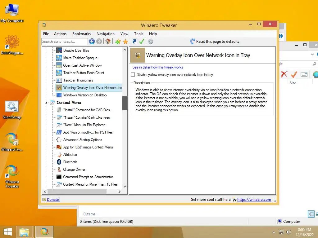The image size is (318, 238).
Task: Click the Advanced Startup Options icon
Action: tap(59, 140)
